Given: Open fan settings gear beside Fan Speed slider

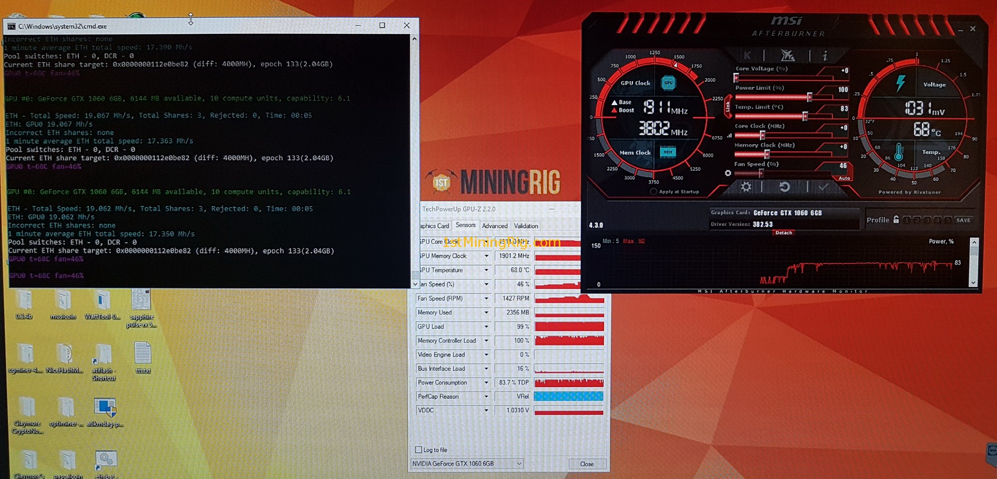Looking at the screenshot, I should click(x=728, y=173).
